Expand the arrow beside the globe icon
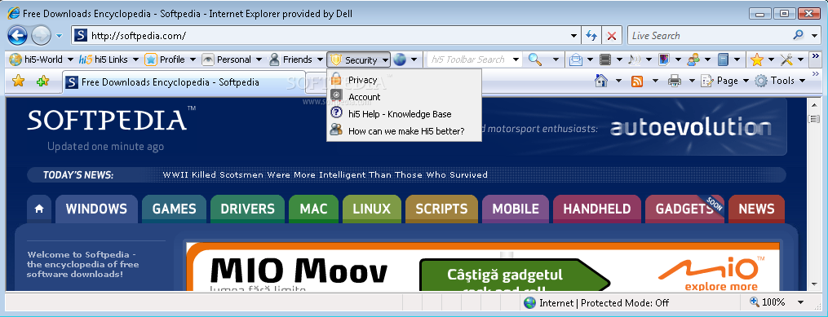The height and width of the screenshot is (317, 828). 414,59
